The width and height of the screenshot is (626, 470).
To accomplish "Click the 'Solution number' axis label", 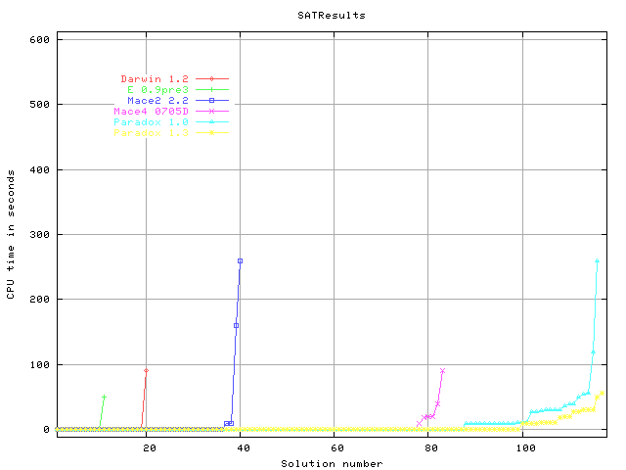I will (332, 464).
